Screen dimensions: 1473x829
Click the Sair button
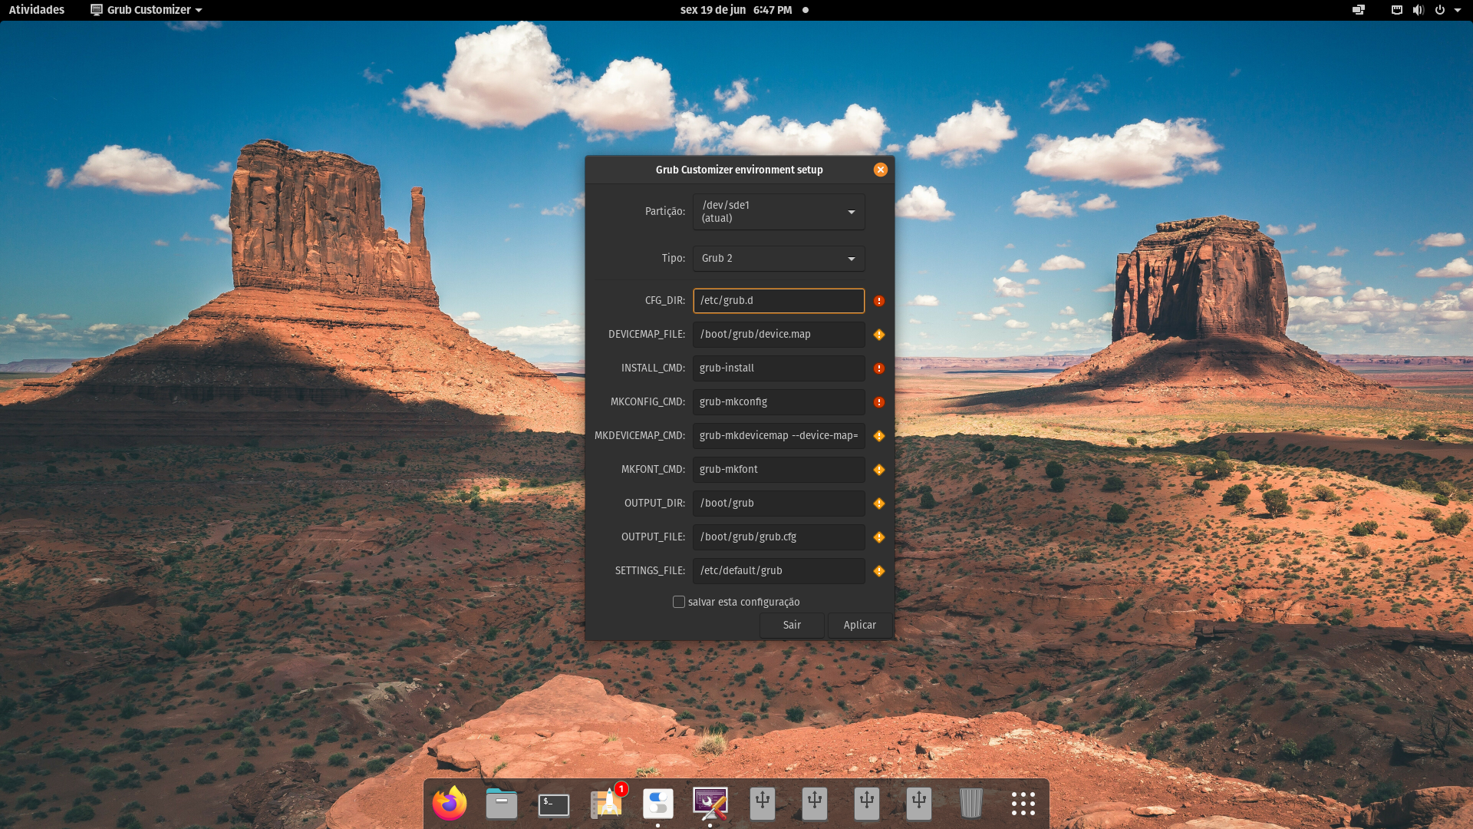click(x=792, y=625)
